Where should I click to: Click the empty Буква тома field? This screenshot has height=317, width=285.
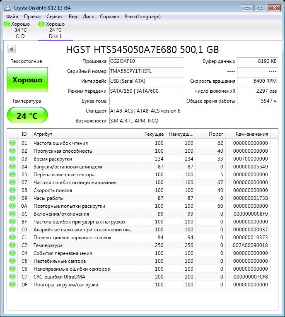tap(146, 101)
